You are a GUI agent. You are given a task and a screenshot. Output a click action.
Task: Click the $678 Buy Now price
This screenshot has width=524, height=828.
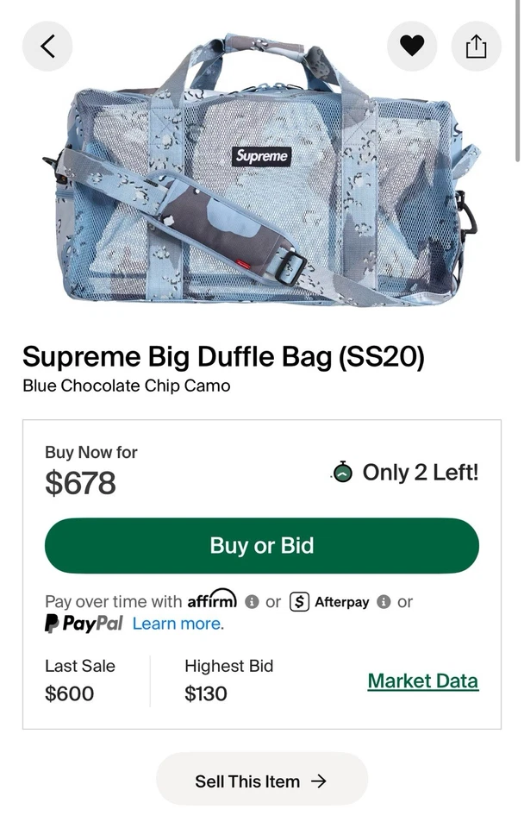point(77,484)
